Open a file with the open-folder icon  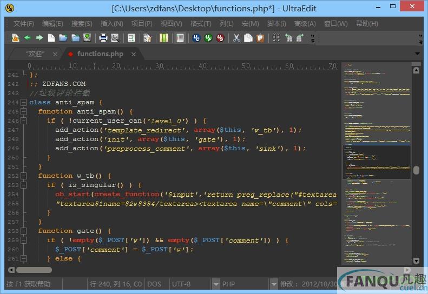63,38
